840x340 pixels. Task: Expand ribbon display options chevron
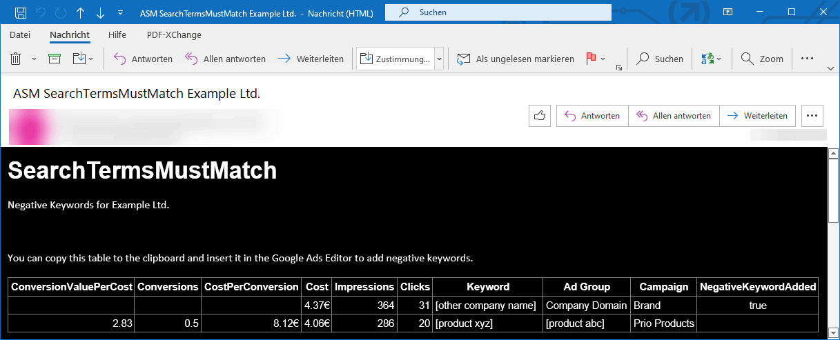pos(830,68)
